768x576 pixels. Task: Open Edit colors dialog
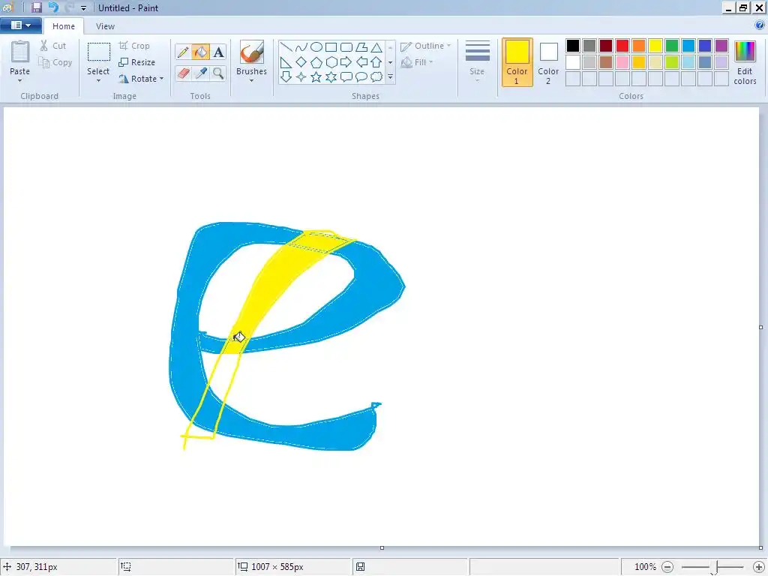[745, 62]
